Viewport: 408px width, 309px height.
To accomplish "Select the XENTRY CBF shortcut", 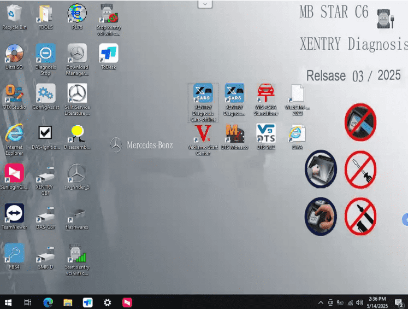I will 45,180.
